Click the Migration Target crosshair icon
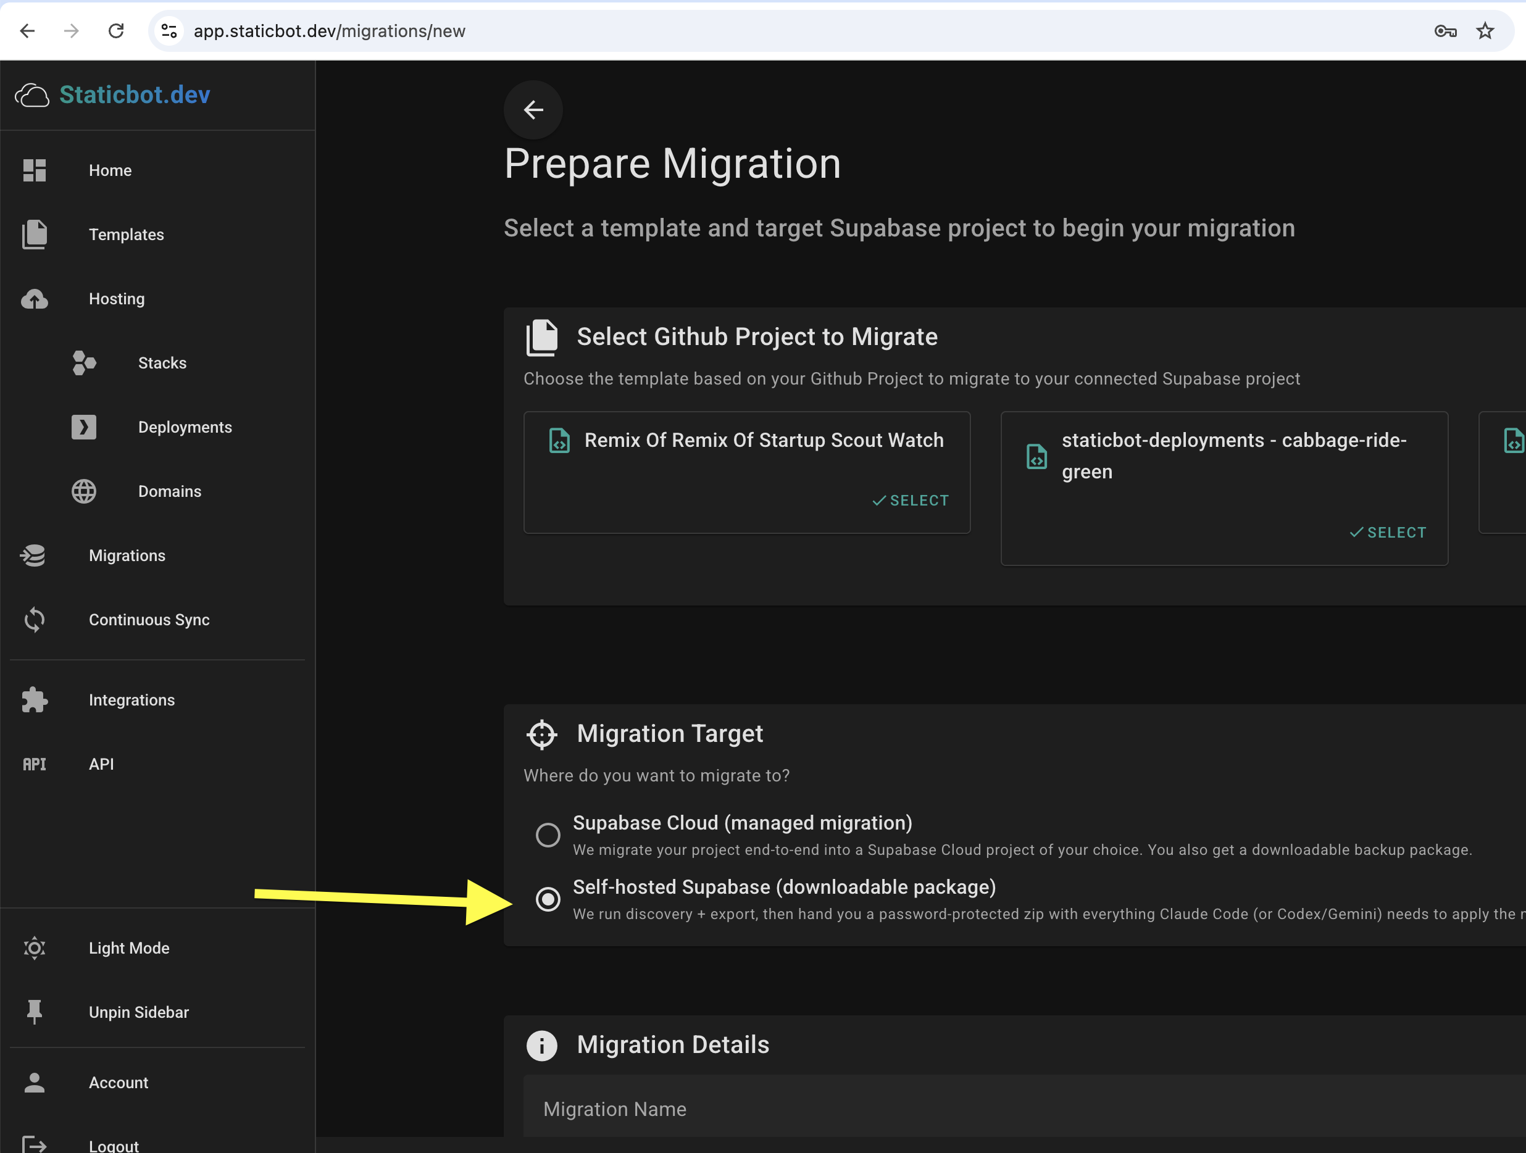This screenshot has width=1526, height=1153. (x=541, y=735)
